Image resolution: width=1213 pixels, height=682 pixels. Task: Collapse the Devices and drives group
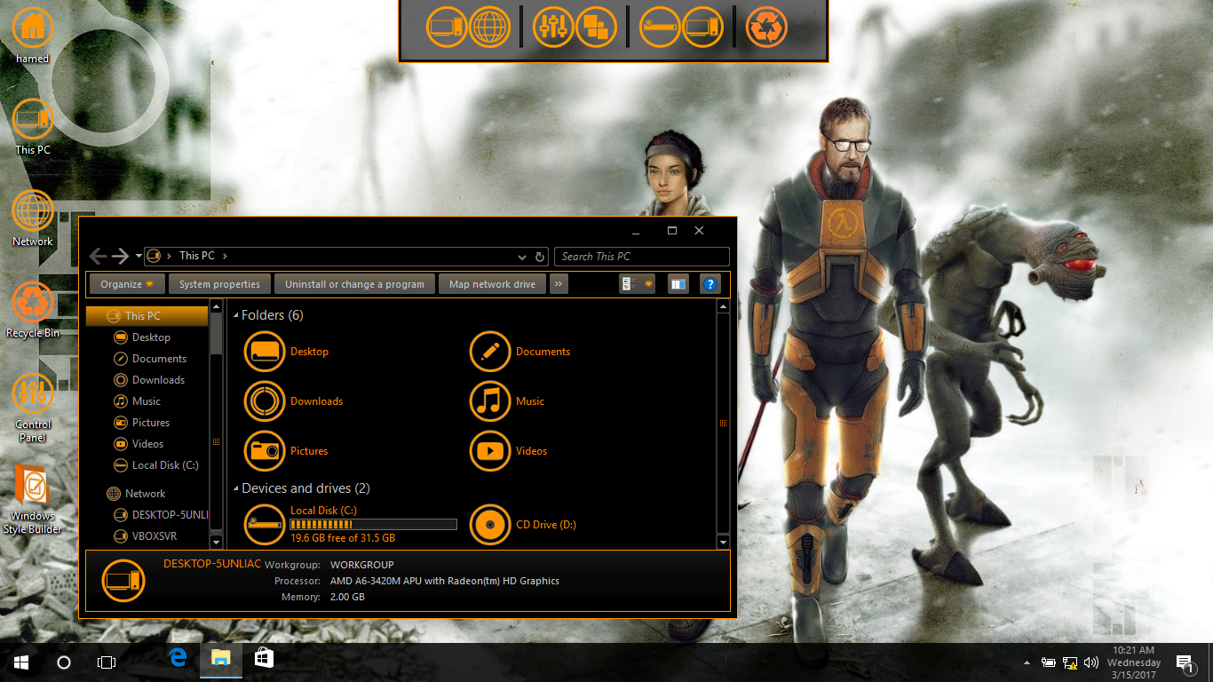click(x=236, y=489)
